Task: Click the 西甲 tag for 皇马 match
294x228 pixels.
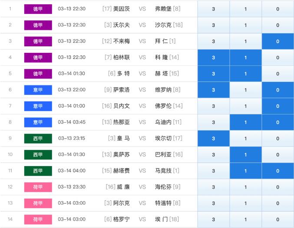Action: (x=38, y=139)
